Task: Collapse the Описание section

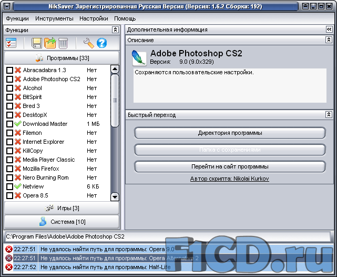Action: tap(329, 40)
